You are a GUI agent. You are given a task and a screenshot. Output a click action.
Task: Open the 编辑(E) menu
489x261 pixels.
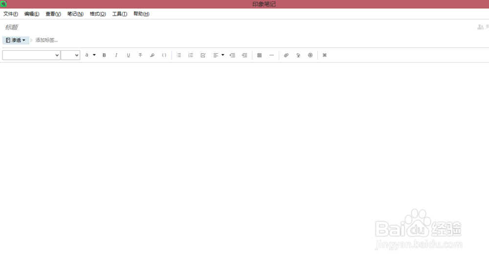pos(32,14)
